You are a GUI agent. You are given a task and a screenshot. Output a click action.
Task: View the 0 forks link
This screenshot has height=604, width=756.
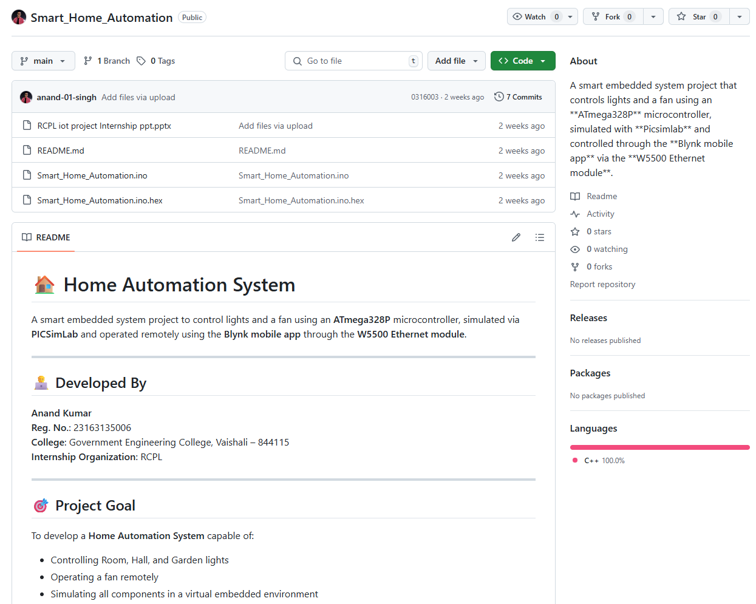point(591,266)
